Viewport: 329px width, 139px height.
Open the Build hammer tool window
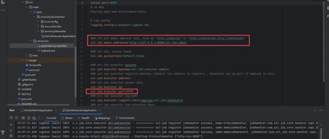(3, 132)
